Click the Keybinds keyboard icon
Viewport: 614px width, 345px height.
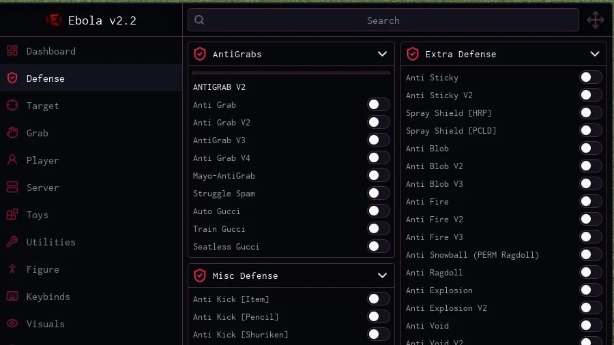tap(12, 297)
